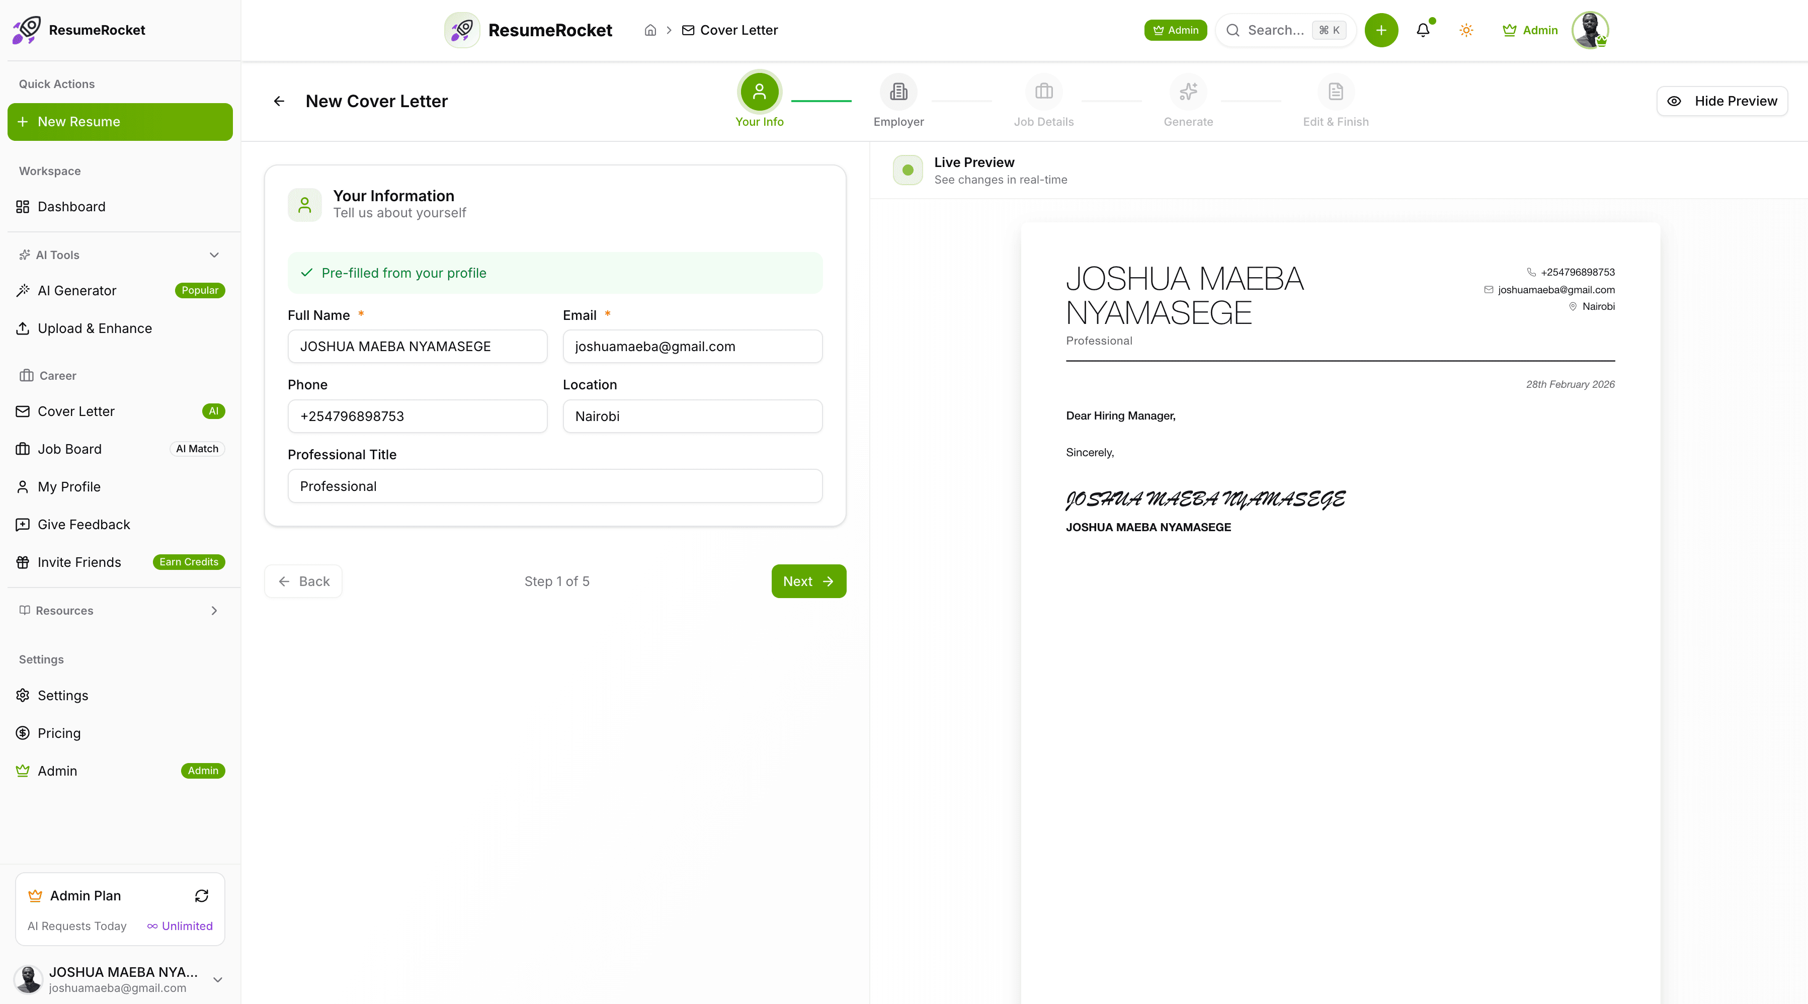Open search with the magnifier field

pos(1284,30)
